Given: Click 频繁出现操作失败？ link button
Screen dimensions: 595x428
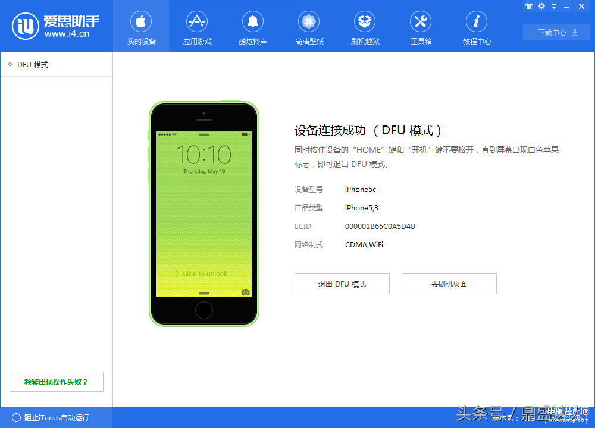Looking at the screenshot, I should click(56, 382).
